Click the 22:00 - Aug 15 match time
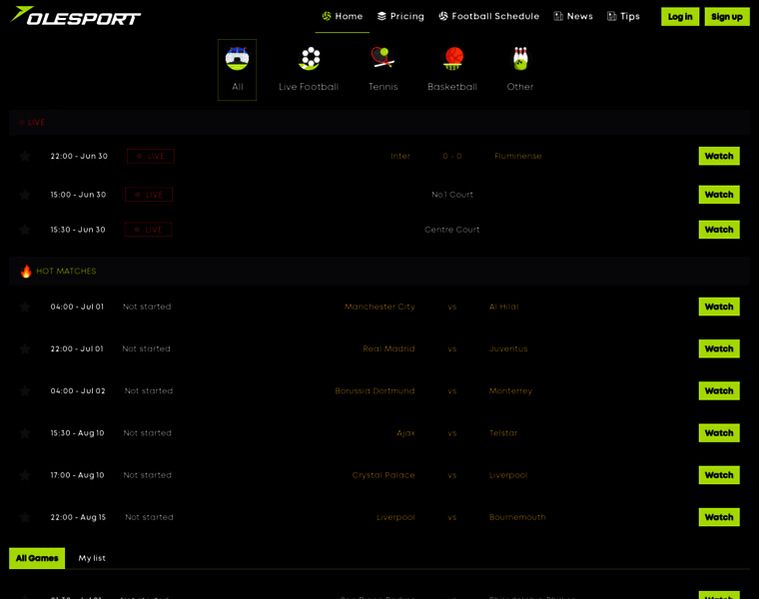759x599 pixels. click(x=78, y=517)
